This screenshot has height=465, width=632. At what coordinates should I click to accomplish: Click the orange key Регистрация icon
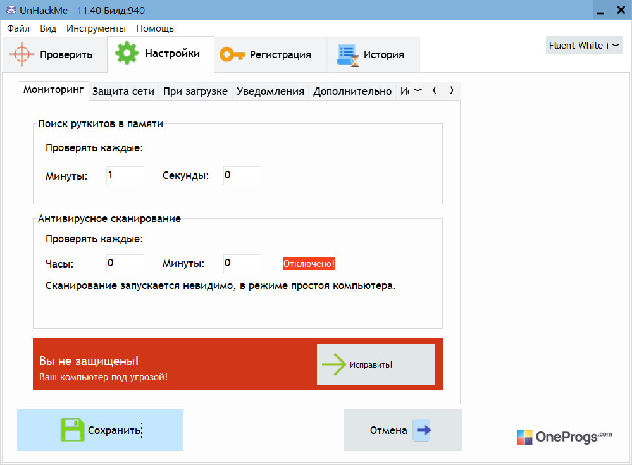[232, 54]
